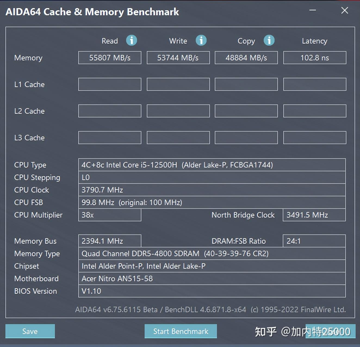This screenshot has width=360, height=347.
Task: Click the CPU FSB value 99.8 MHz
Action: coord(212,202)
